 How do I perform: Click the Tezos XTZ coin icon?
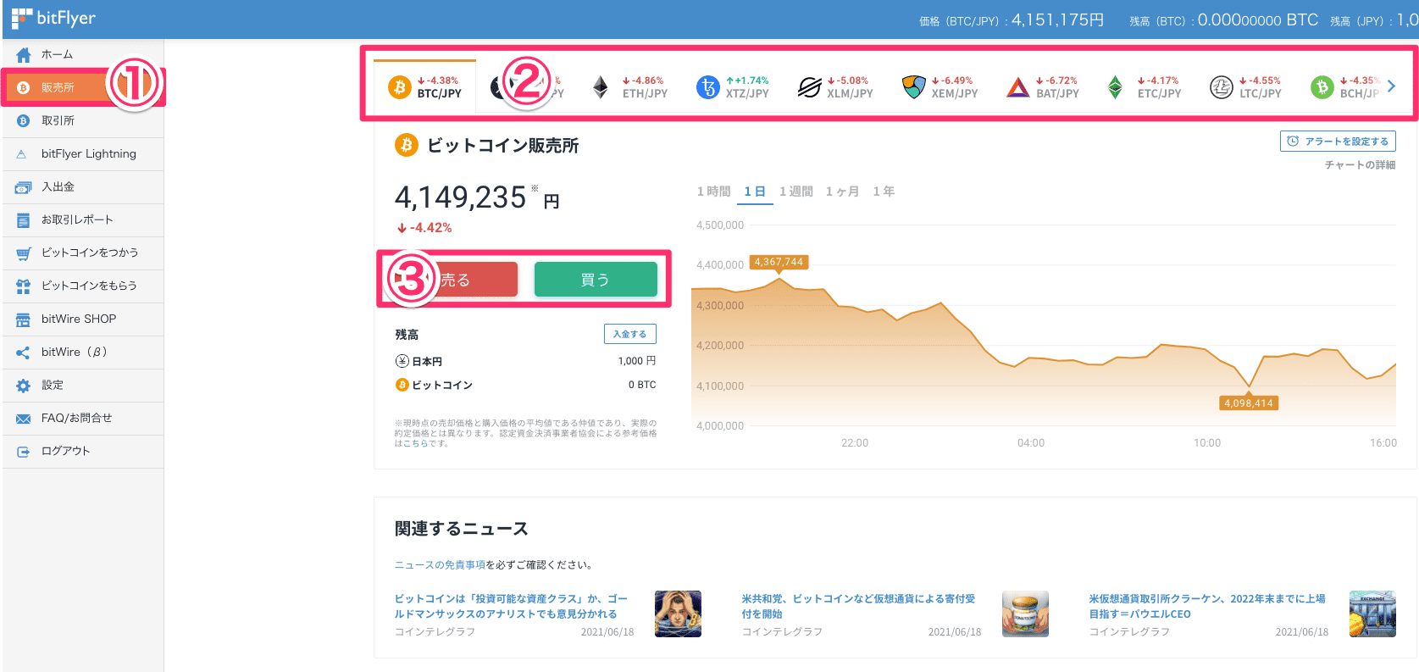707,87
